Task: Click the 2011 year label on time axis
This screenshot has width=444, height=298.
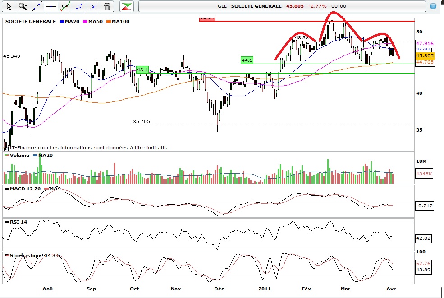Action: coord(265,289)
